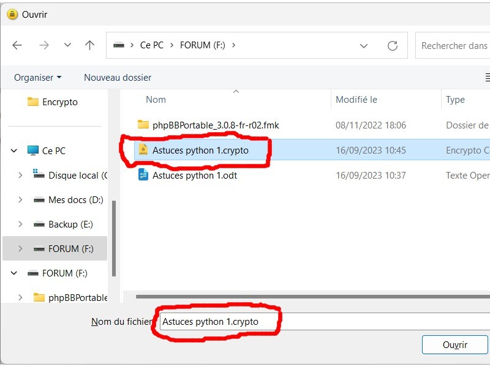Collapse the Ce PC tree node
Screen dimensions: 490x367
pyautogui.click(x=14, y=151)
